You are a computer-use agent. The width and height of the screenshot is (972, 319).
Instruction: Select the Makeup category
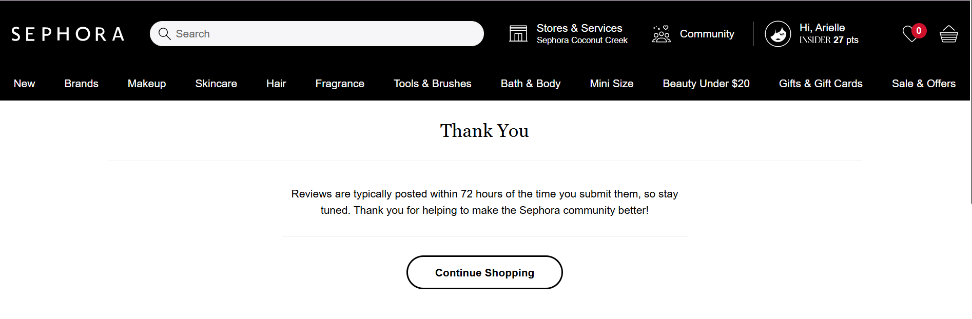147,84
